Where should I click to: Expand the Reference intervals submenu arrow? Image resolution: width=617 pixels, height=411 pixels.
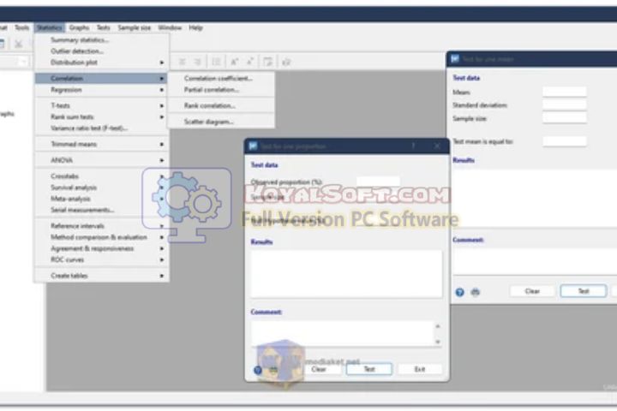[x=161, y=226]
